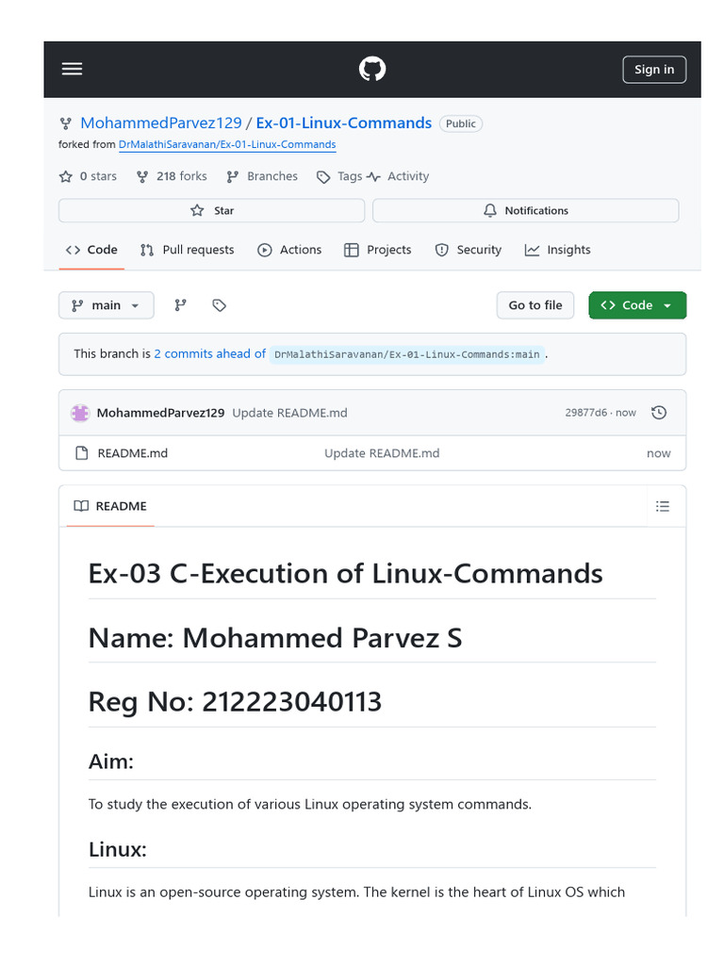Viewport: 724px width, 965px height.
Task: Click Go to file button
Action: (x=535, y=305)
